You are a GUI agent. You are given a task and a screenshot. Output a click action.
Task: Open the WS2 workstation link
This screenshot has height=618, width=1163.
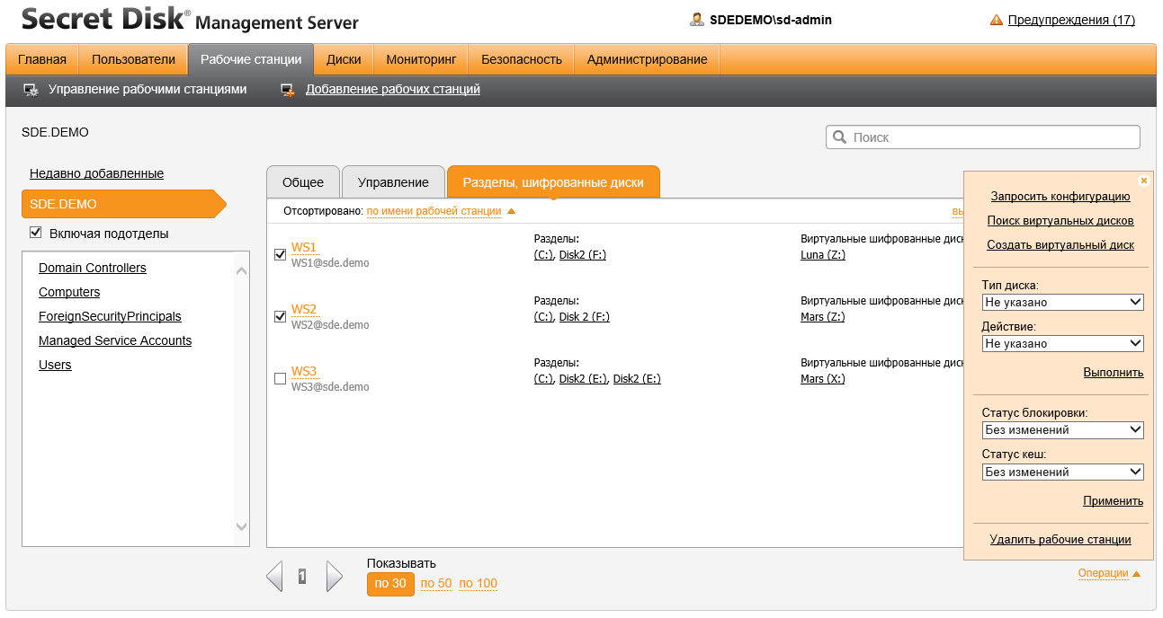click(304, 309)
